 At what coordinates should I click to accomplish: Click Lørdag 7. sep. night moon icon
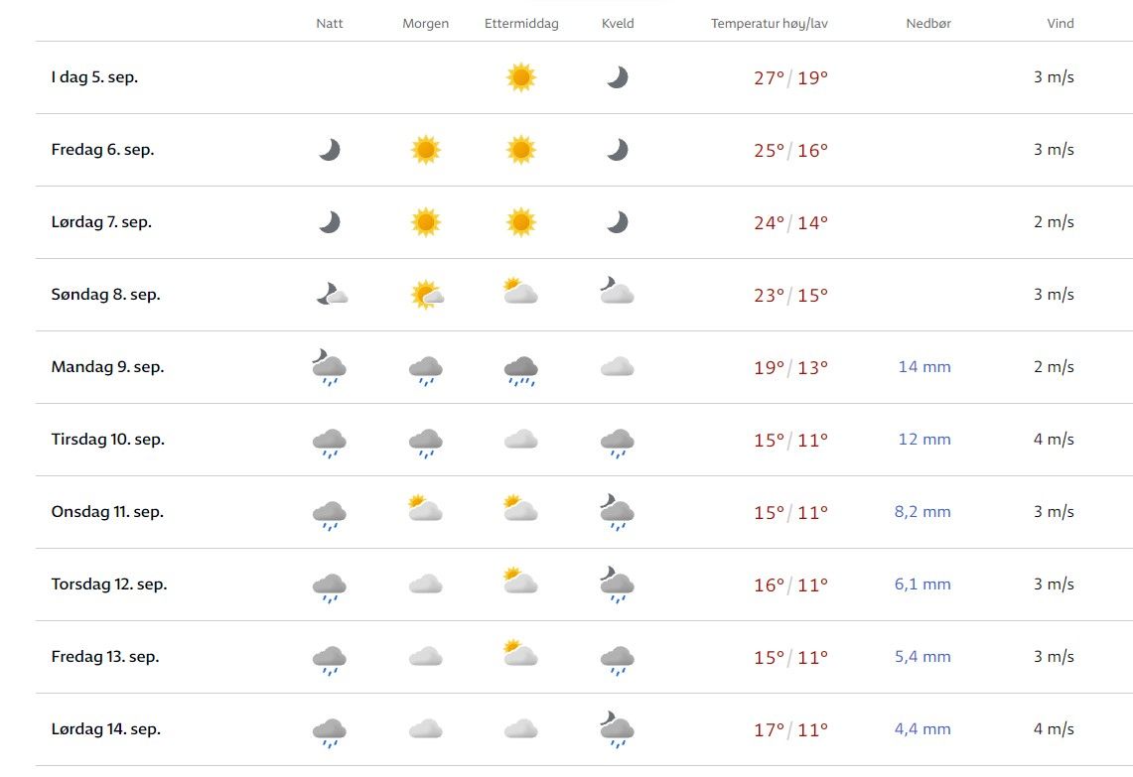330,222
